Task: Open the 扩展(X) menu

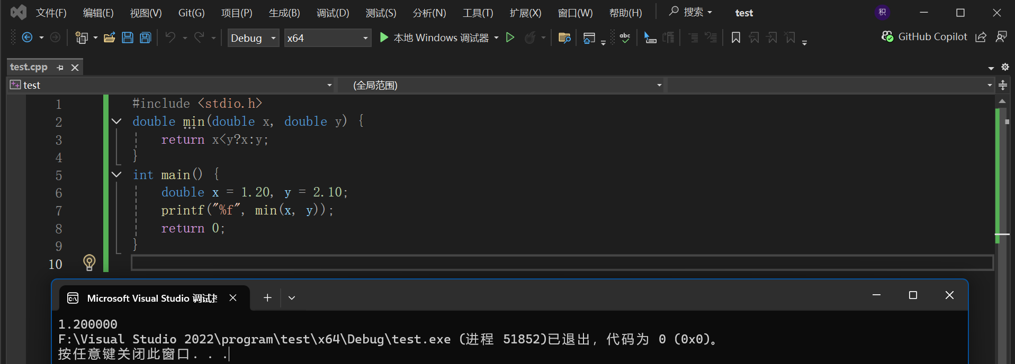Action: (x=526, y=13)
